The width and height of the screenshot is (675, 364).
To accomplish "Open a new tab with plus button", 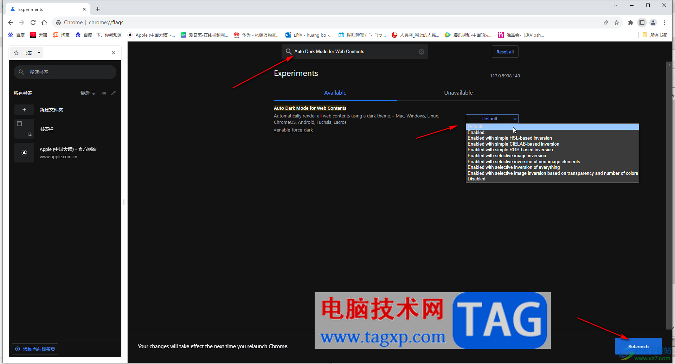I will point(98,9).
